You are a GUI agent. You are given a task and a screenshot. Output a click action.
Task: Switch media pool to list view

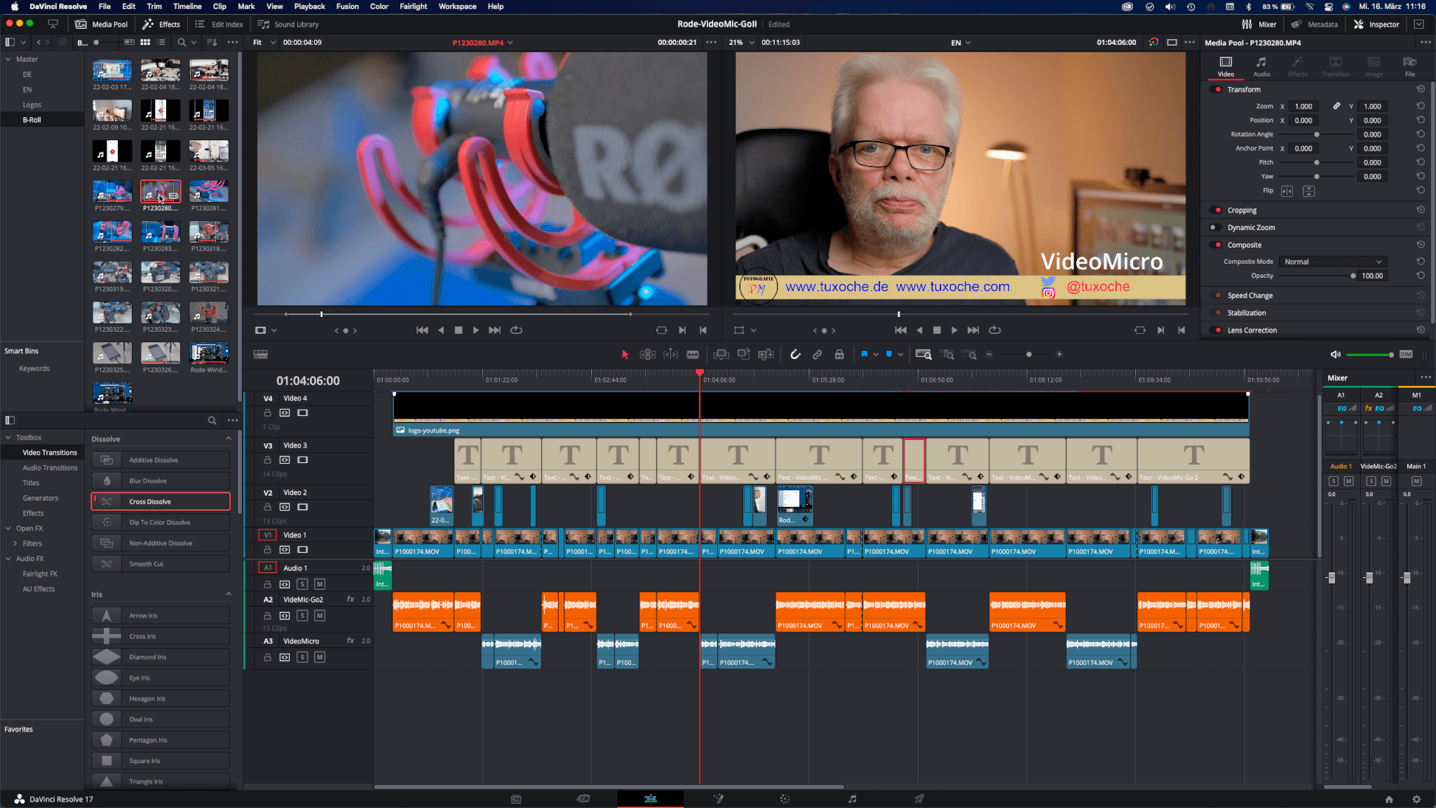161,43
